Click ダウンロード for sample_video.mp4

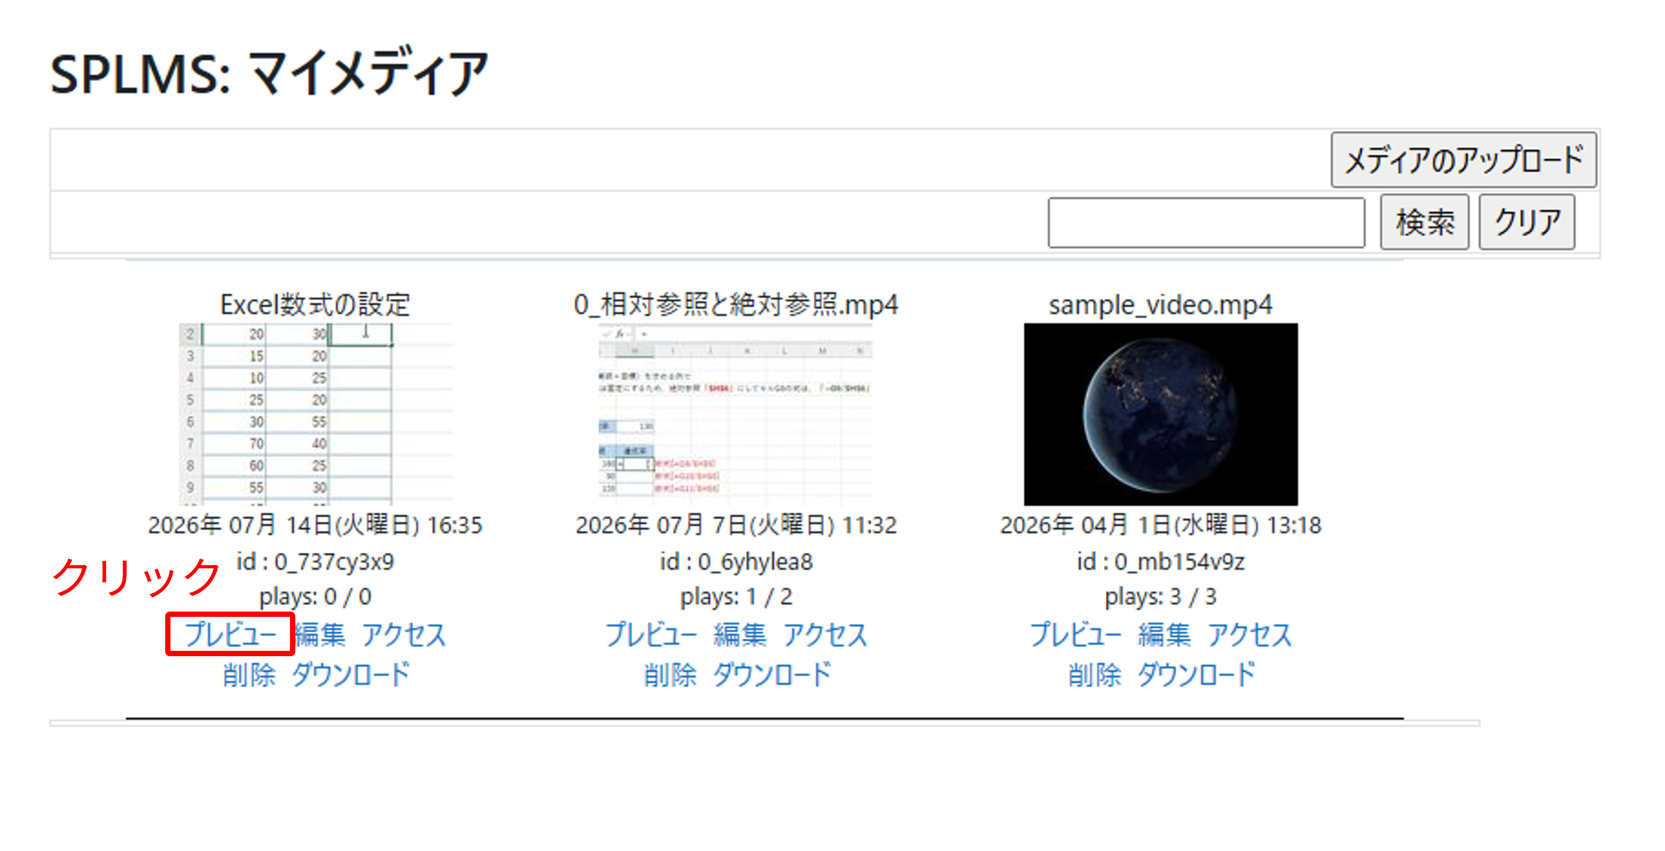(x=1197, y=675)
